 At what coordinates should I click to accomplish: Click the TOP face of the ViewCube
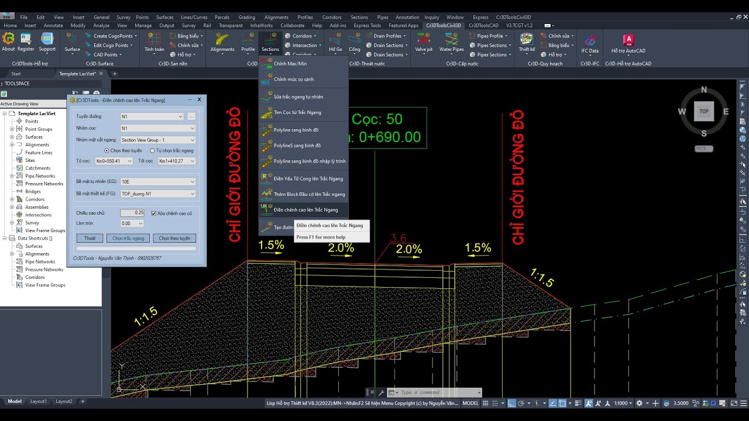[x=704, y=111]
